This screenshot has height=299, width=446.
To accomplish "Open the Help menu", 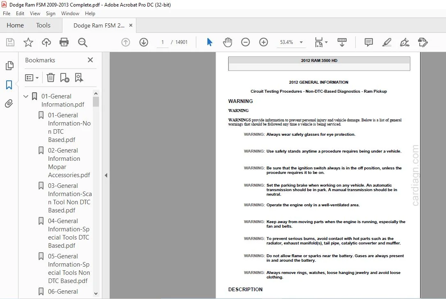I will (90, 14).
